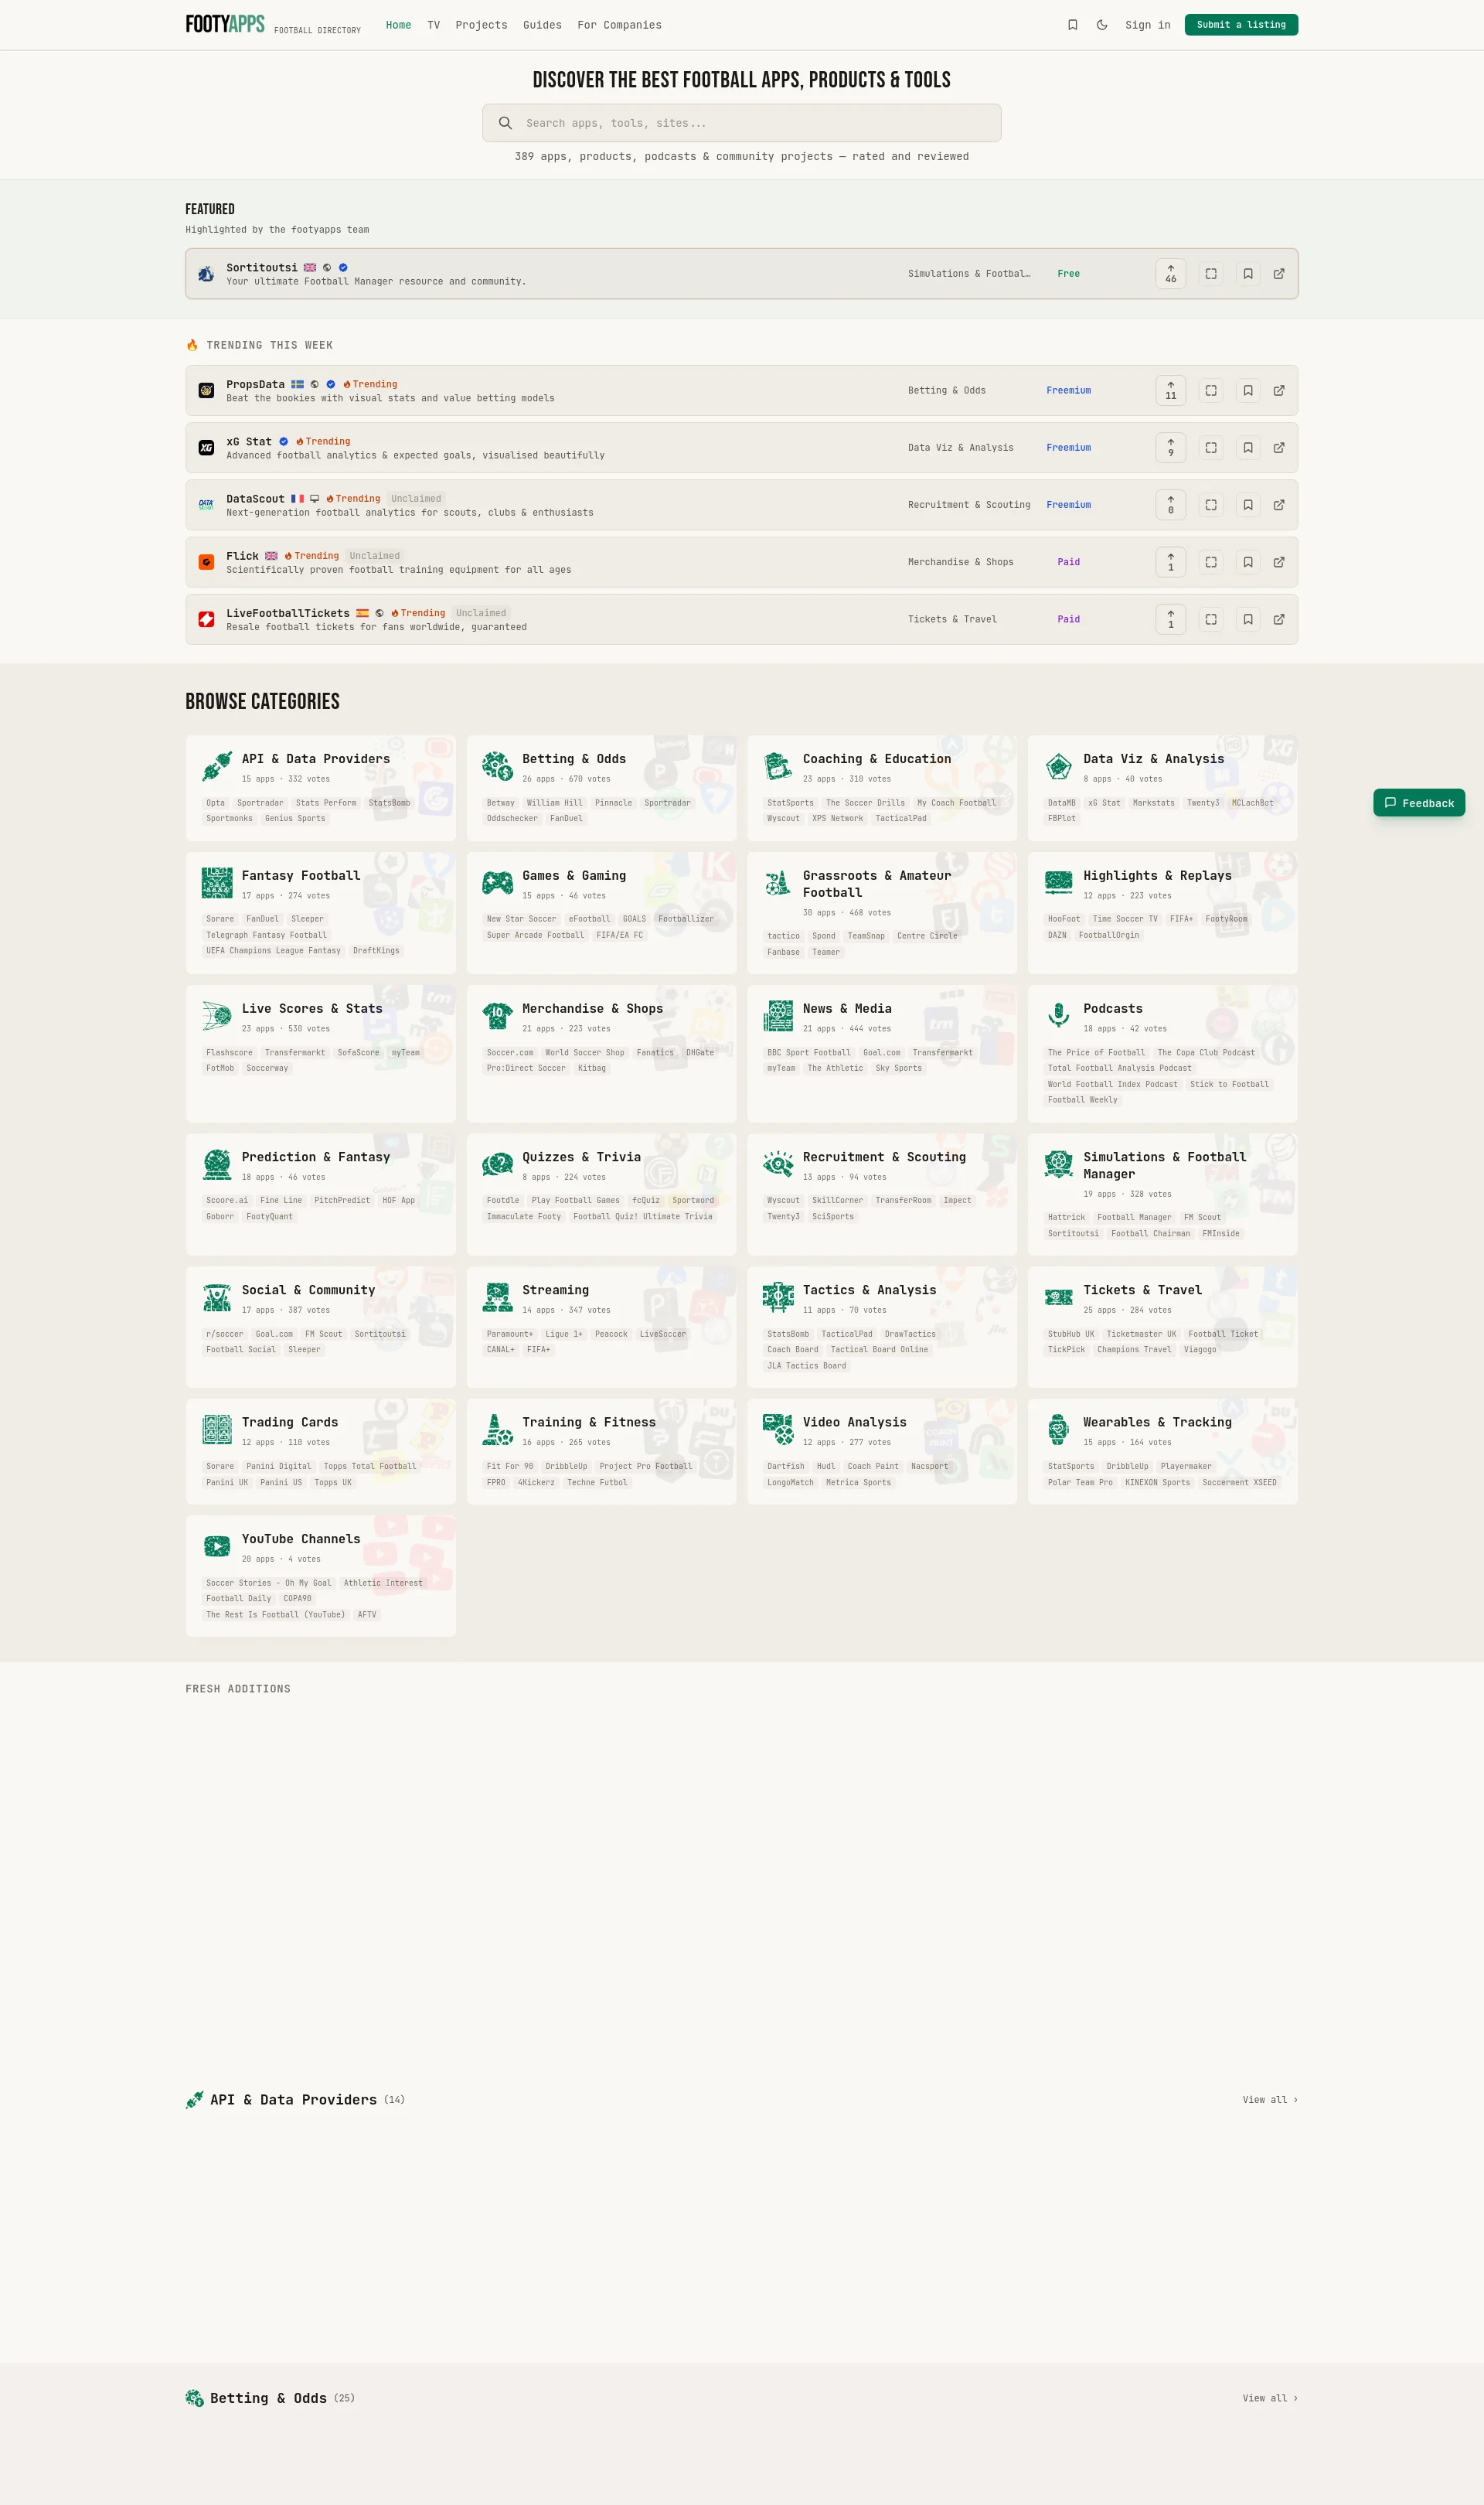Expand the DataScout listing preview

pyautogui.click(x=1210, y=505)
